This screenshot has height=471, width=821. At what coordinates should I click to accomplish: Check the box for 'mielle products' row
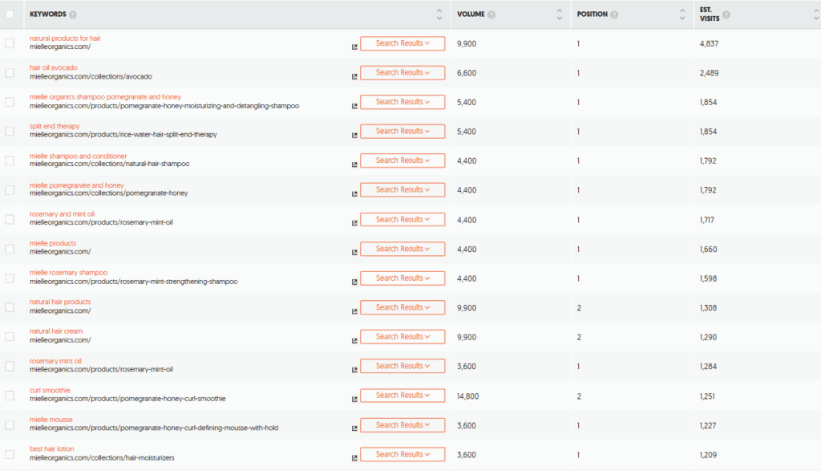(x=10, y=249)
